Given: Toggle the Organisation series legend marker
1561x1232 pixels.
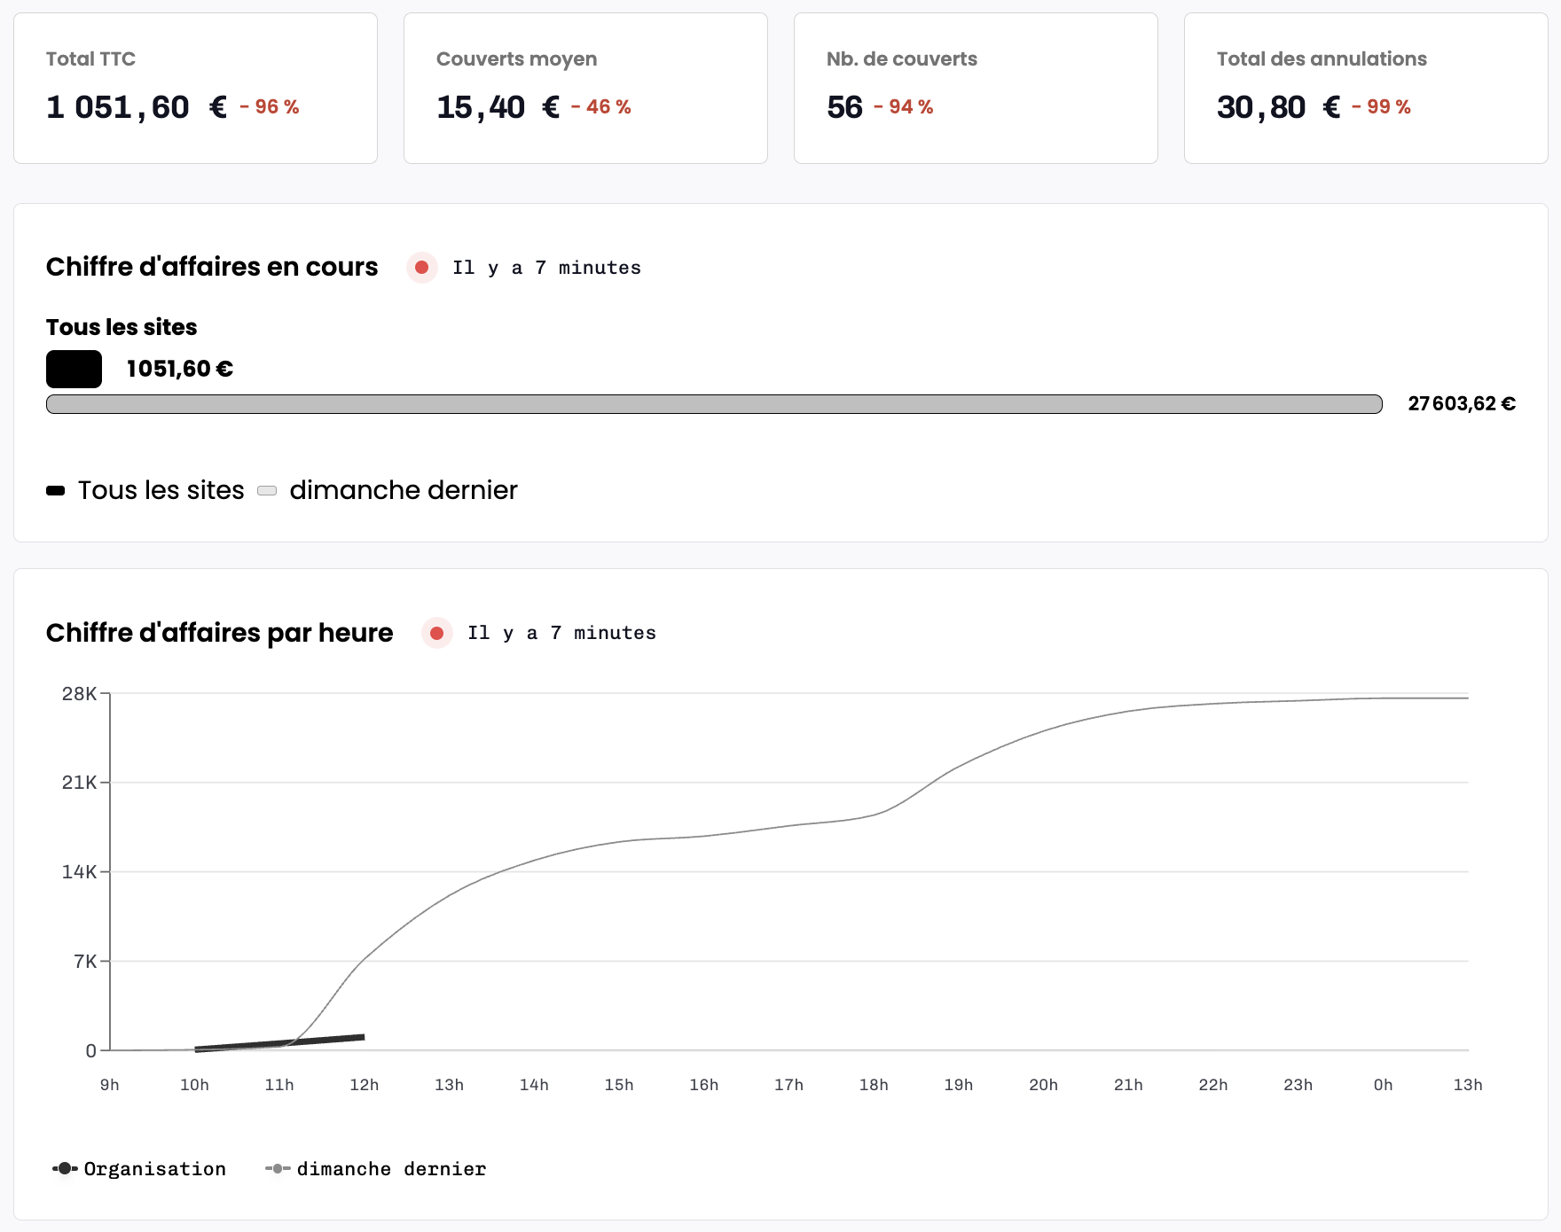Looking at the screenshot, I should tap(65, 1169).
